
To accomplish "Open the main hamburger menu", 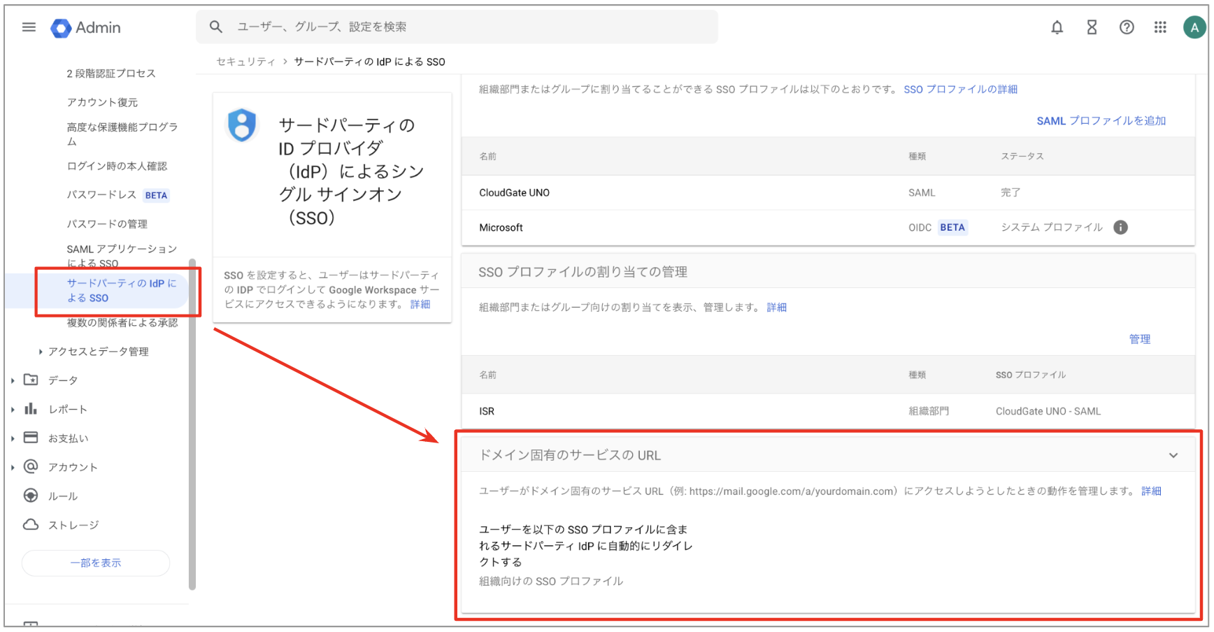I will (x=29, y=27).
